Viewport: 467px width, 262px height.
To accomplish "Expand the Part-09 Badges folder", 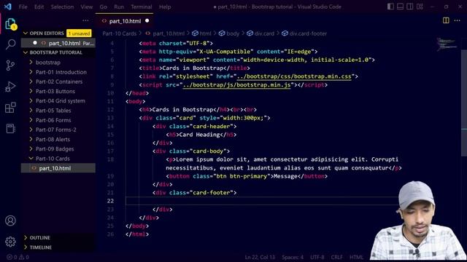I will pyautogui.click(x=55, y=148).
